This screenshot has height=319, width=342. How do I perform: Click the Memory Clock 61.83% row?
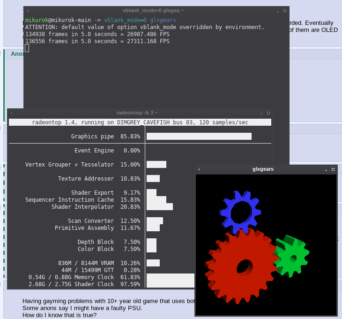(x=84, y=277)
